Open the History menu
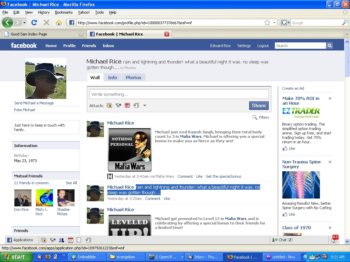350x262 pixels. (x=43, y=12)
